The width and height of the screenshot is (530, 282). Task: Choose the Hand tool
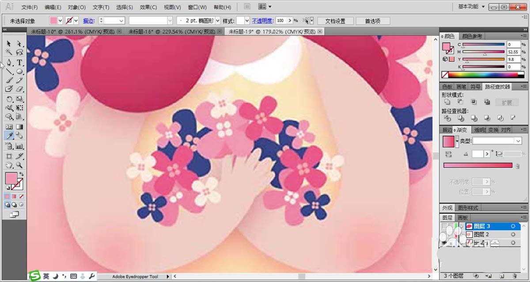[x=9, y=165]
